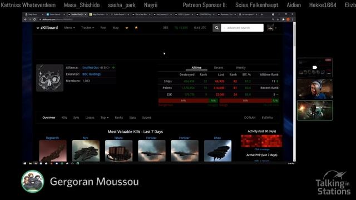Click the Dangerous versus Snuggly ratio bar

click(x=188, y=101)
